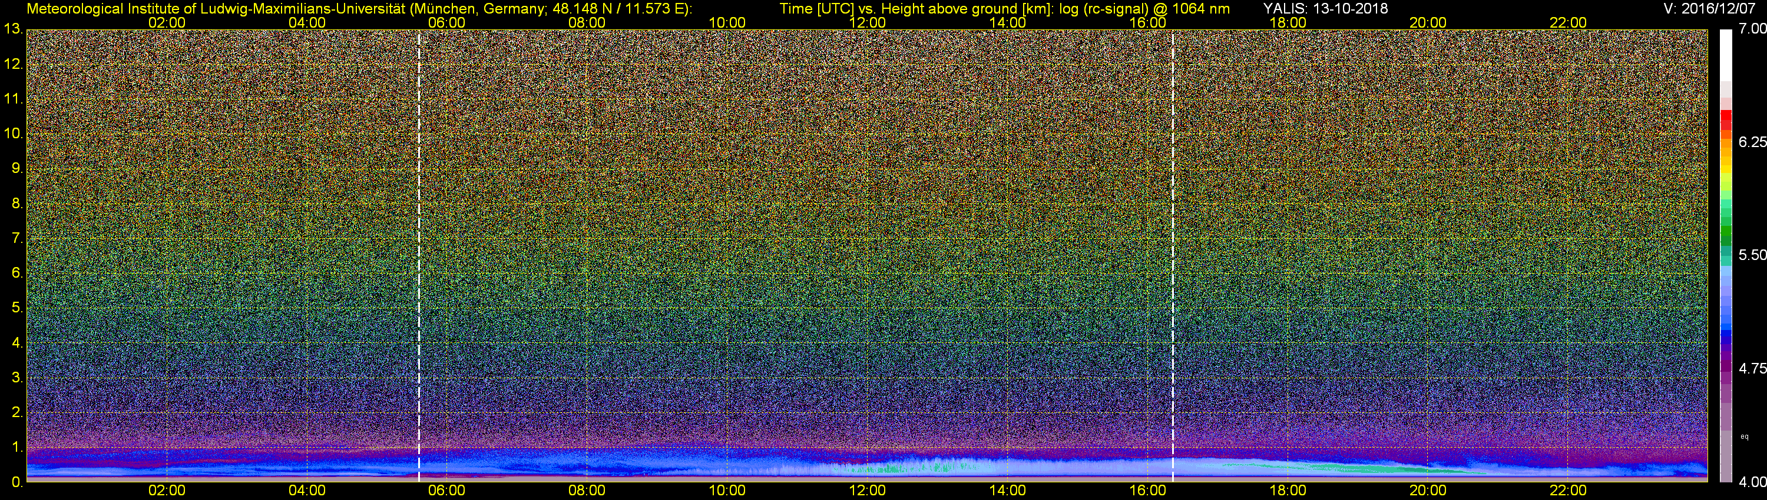Click the 7.00 value on the color scale

coord(1753,29)
